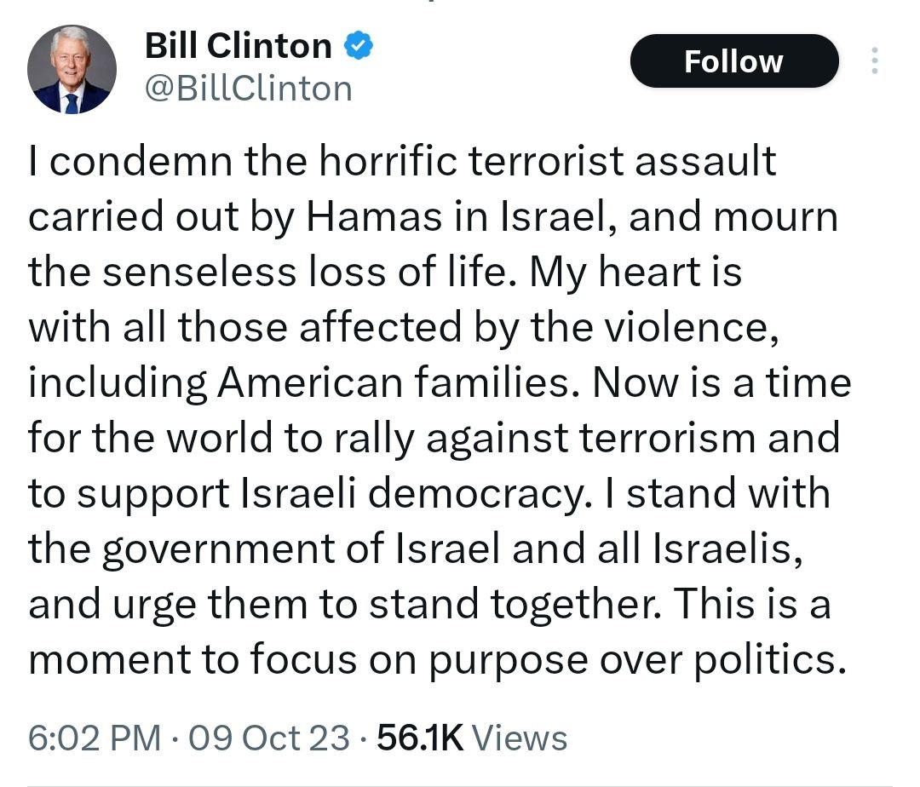
Task: Click the blue verified checkmark badge
Action: [x=358, y=45]
